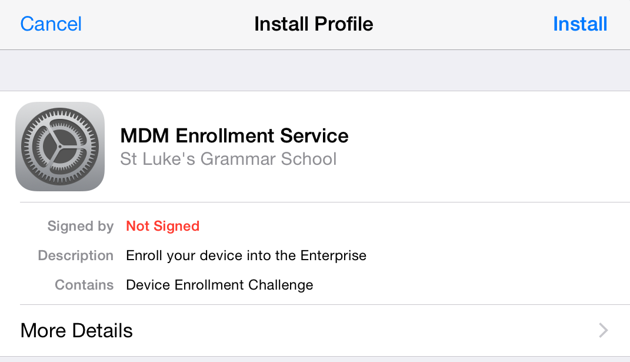The width and height of the screenshot is (630, 362).
Task: Click the Contains label
Action: (x=84, y=285)
